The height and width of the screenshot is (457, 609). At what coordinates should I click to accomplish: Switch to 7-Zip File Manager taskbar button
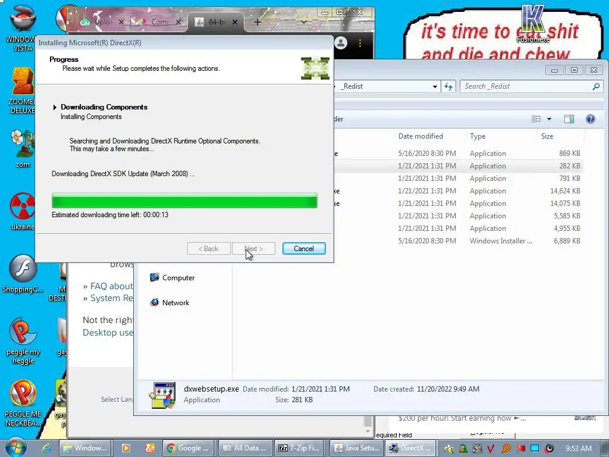[x=300, y=448]
